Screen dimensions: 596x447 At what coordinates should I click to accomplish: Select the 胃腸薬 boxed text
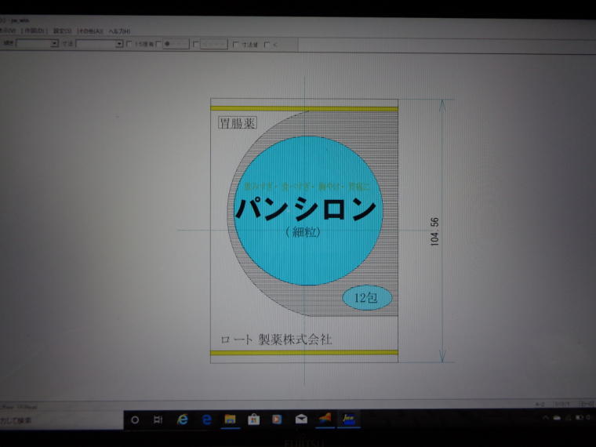pos(238,123)
